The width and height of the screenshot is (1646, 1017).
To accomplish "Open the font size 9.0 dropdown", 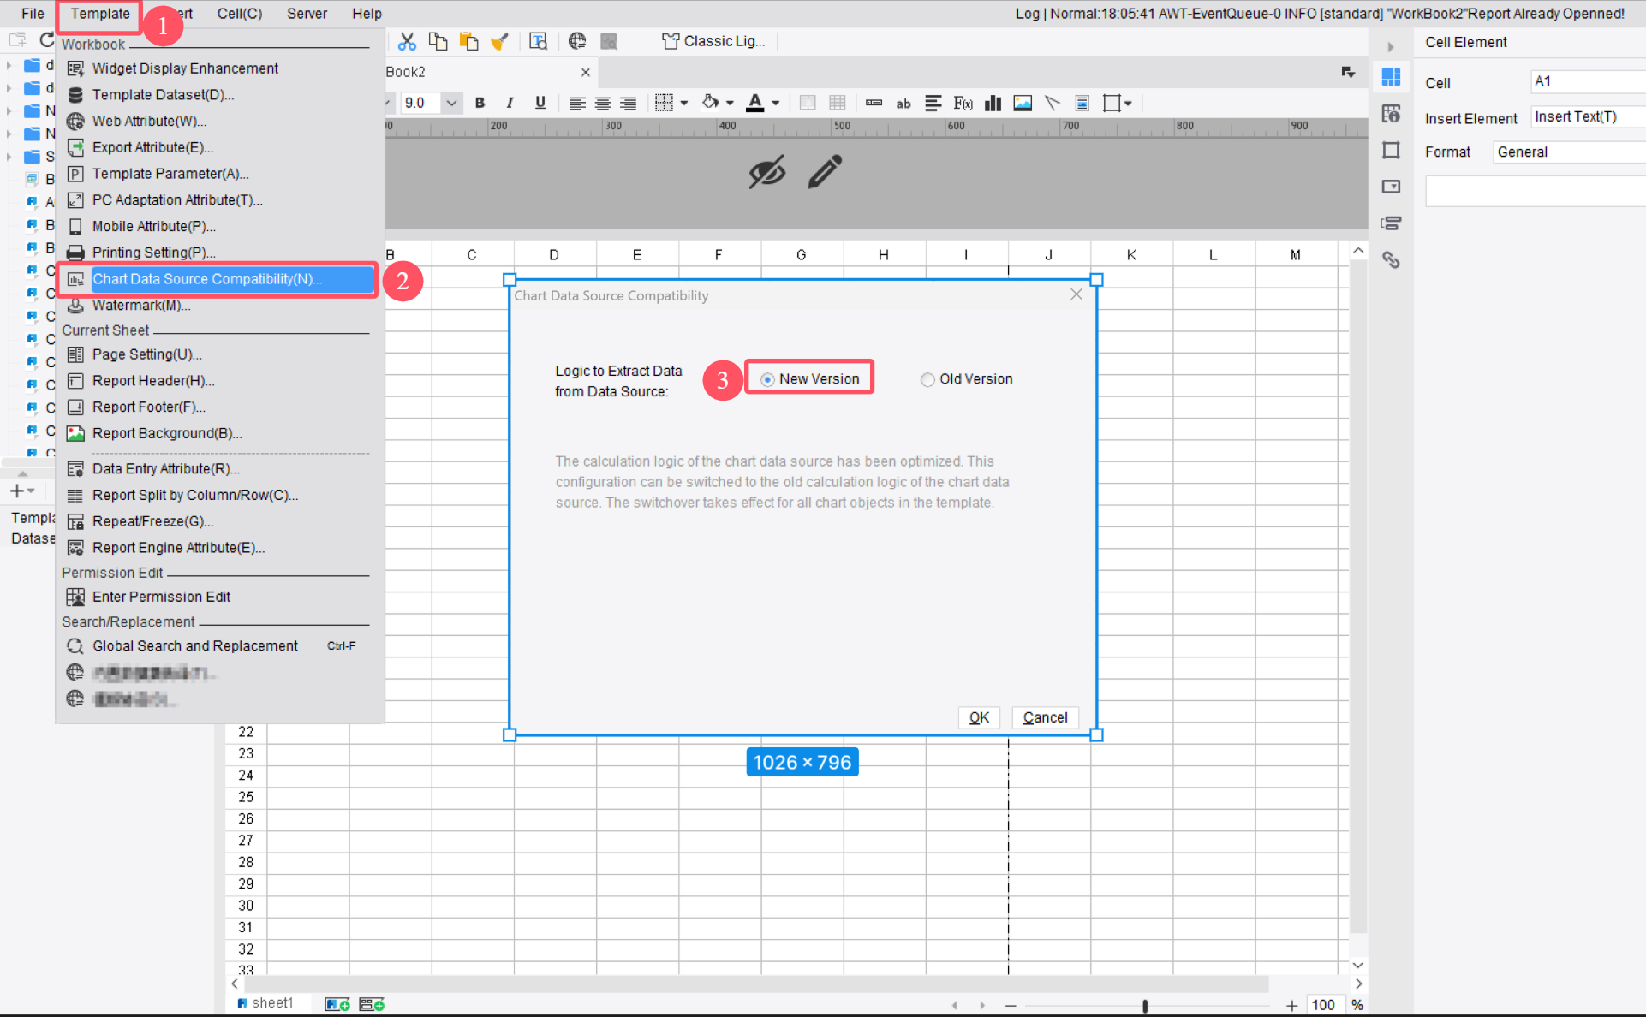I will [x=451, y=104].
